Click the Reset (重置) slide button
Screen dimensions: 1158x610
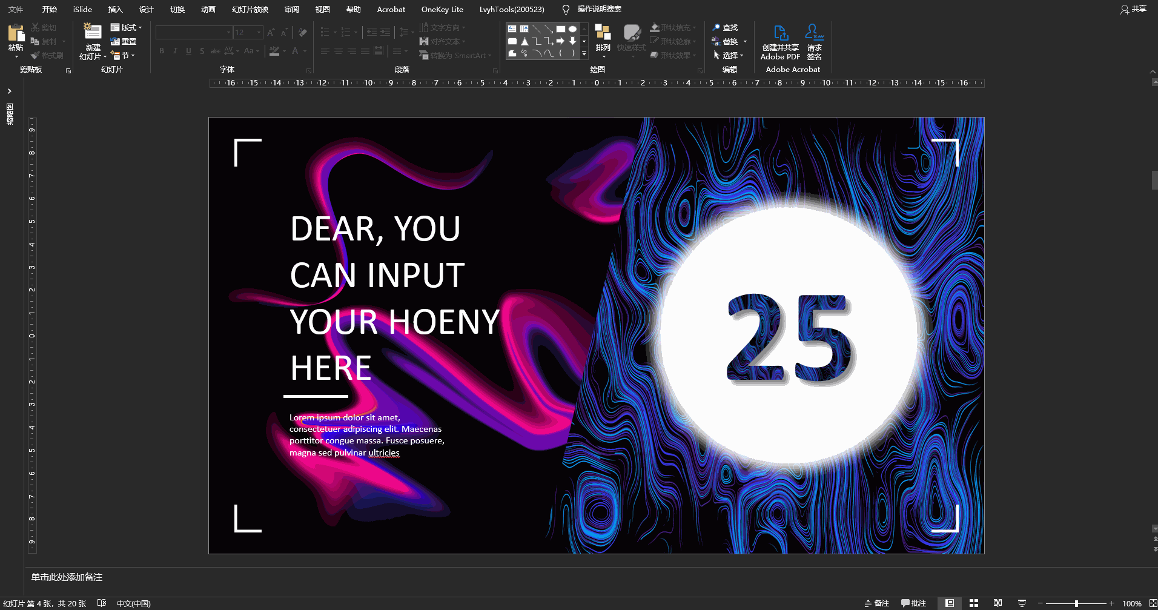click(124, 42)
